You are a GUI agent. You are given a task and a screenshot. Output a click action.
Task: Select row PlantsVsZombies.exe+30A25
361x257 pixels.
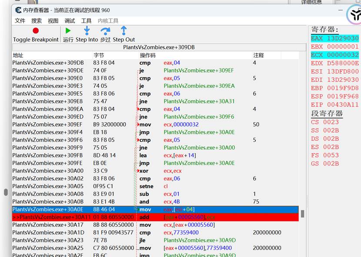pos(155,248)
